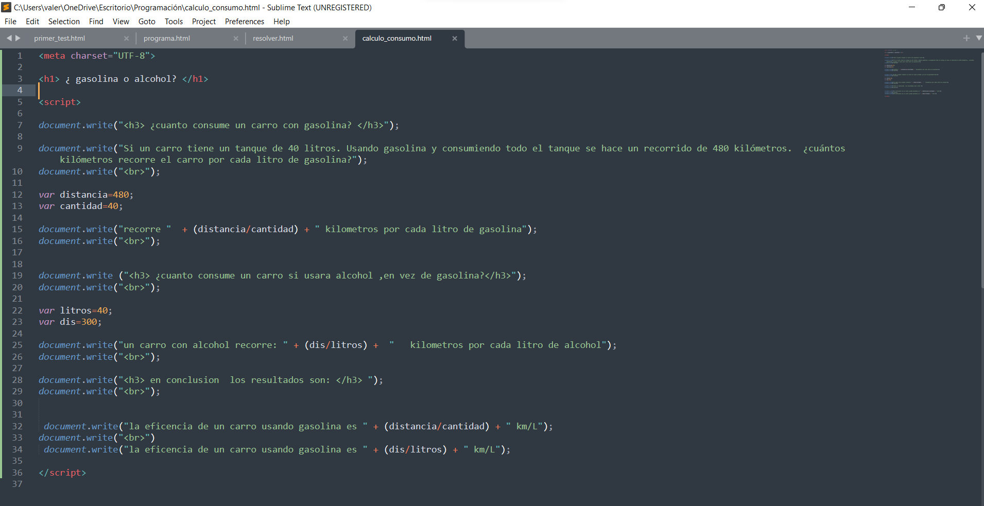984x506 pixels.
Task: Click line number 12 in the gutter
Action: (x=18, y=195)
